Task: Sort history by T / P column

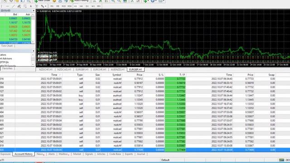Action: (182, 75)
